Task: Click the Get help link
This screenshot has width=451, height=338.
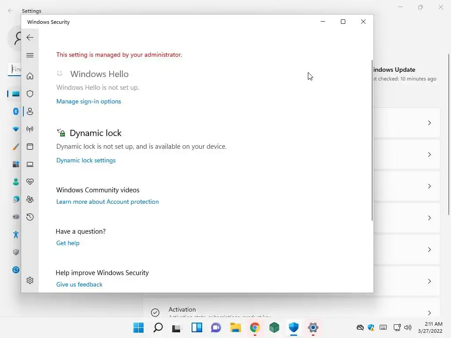Action: click(68, 243)
